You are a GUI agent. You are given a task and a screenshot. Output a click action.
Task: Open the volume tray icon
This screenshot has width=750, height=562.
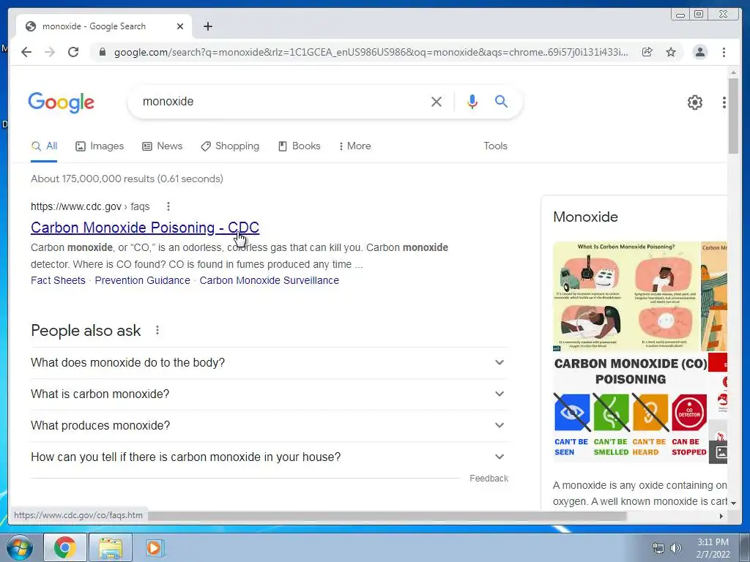click(675, 548)
